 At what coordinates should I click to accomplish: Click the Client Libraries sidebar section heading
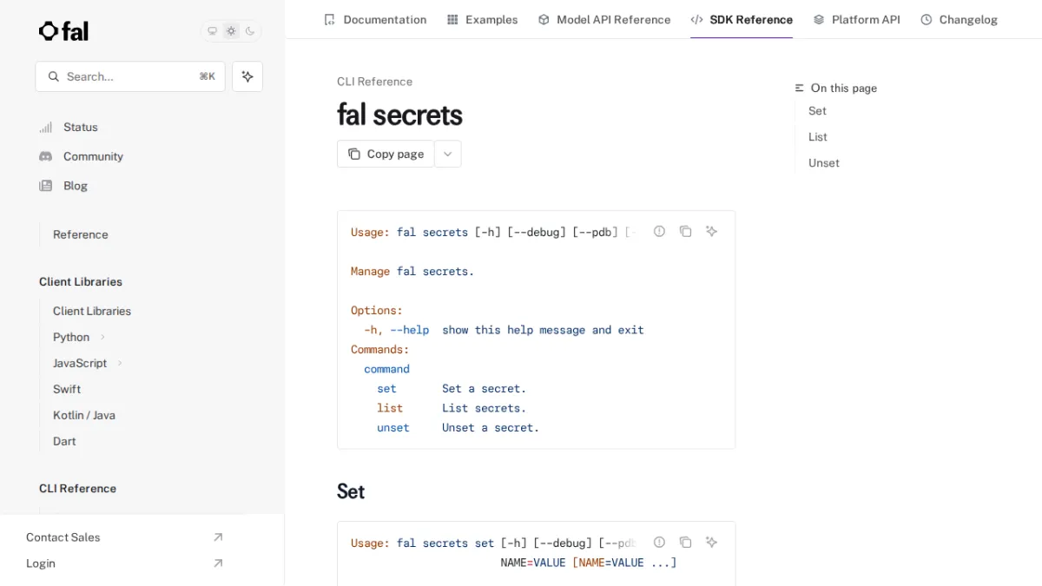pos(81,281)
